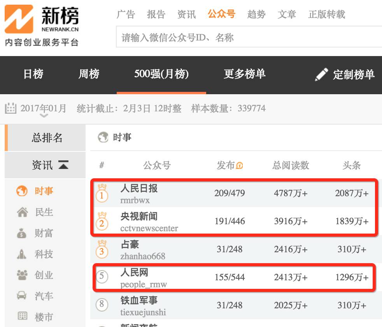The height and width of the screenshot is (327, 382).
Task: Open the 民生 category link
Action: (44, 212)
